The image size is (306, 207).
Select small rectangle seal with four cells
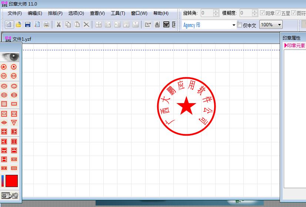point(14,168)
